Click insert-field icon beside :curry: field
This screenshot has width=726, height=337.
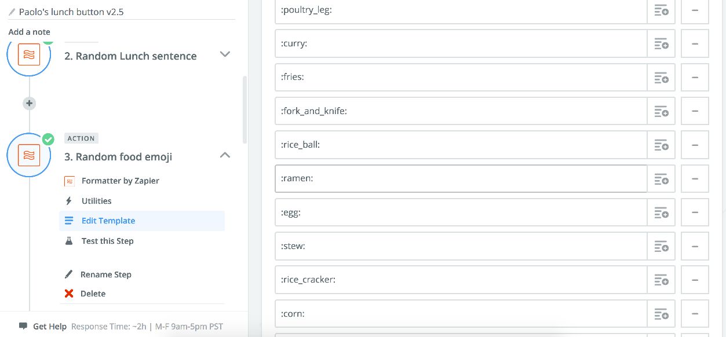tap(661, 44)
